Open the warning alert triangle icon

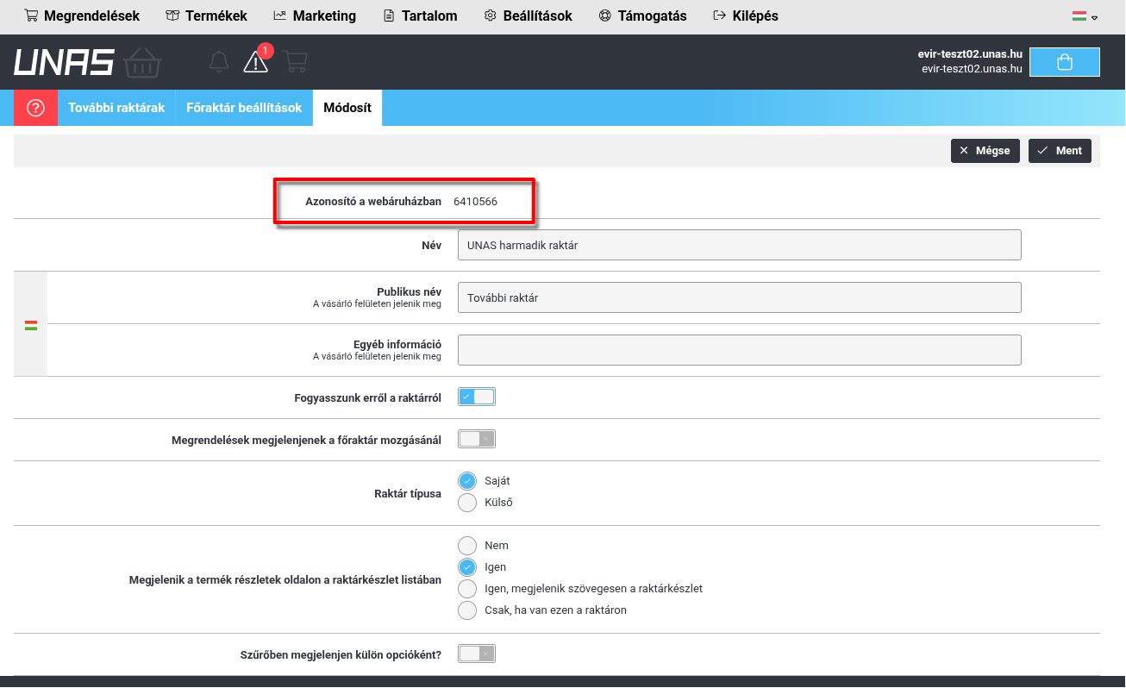point(256,61)
